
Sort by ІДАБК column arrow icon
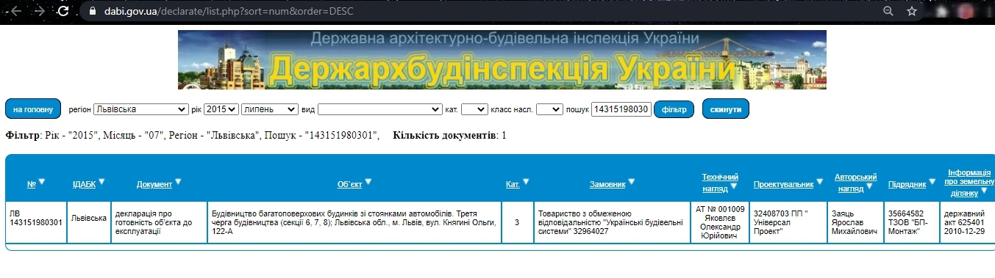[101, 181]
